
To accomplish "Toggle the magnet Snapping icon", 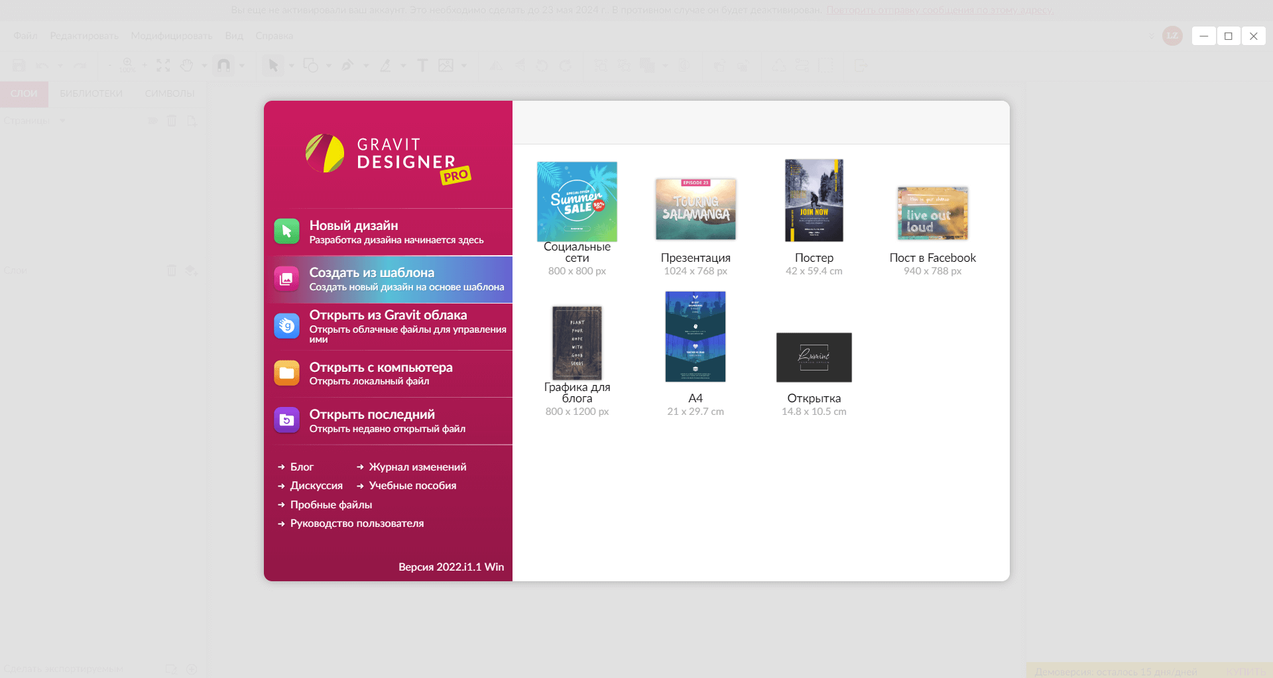I will point(224,65).
